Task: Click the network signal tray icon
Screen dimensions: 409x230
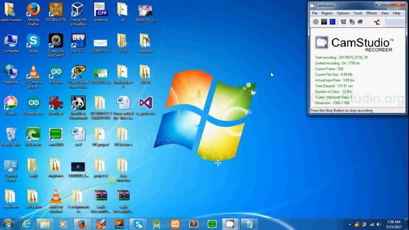Action: point(371,224)
